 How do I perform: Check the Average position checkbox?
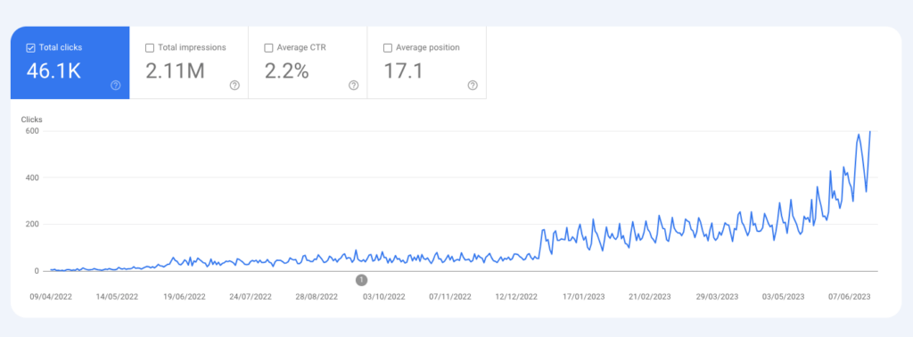(x=388, y=48)
